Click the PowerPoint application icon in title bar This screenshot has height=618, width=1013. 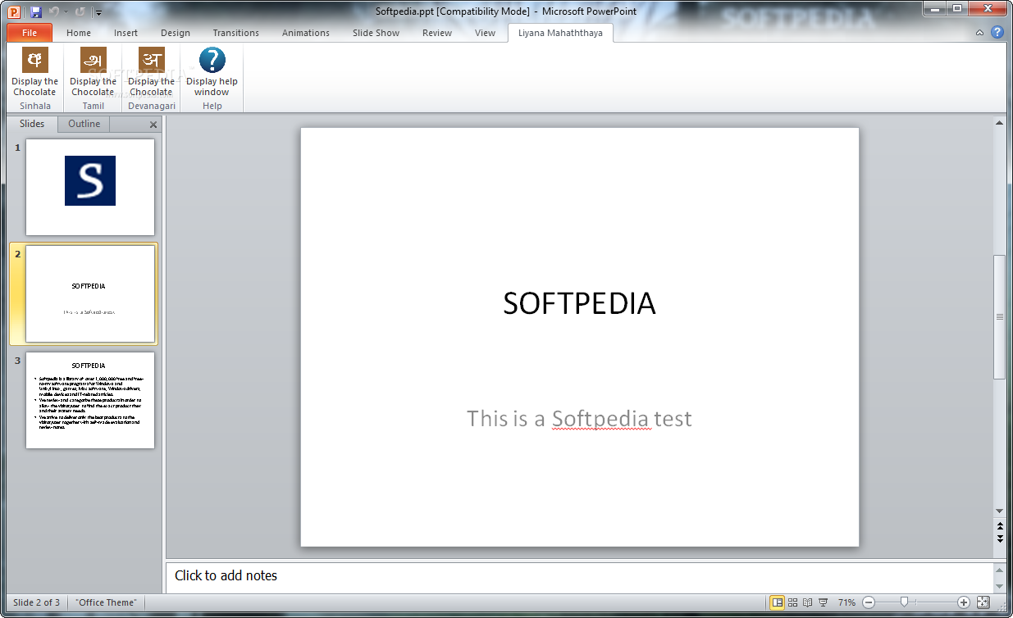14,11
